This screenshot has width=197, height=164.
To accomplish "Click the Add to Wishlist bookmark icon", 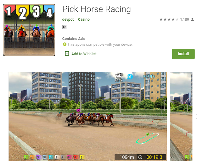I will pos(67,54).
